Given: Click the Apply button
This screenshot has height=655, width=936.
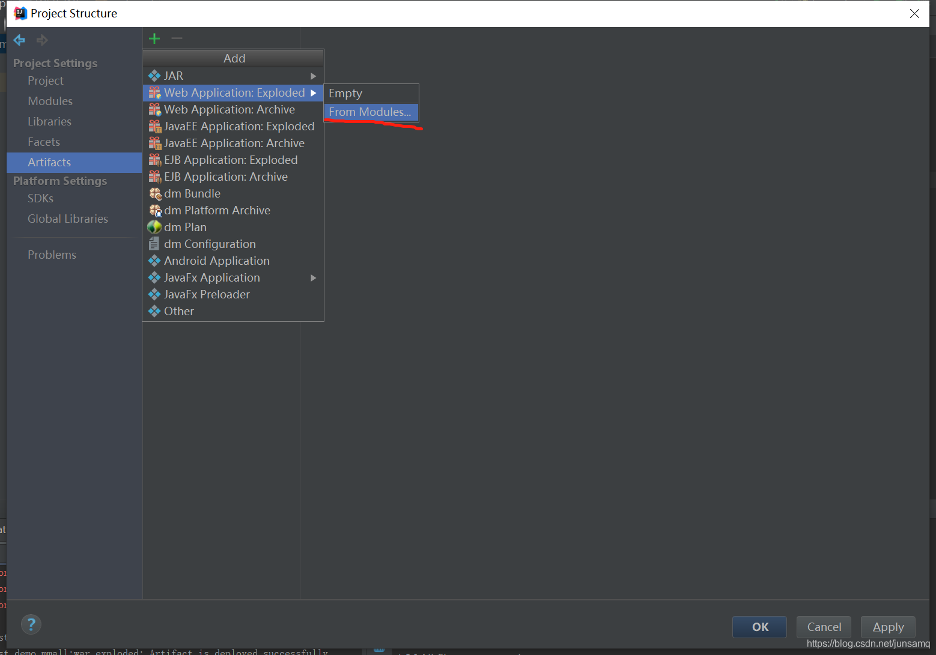Looking at the screenshot, I should 888,627.
